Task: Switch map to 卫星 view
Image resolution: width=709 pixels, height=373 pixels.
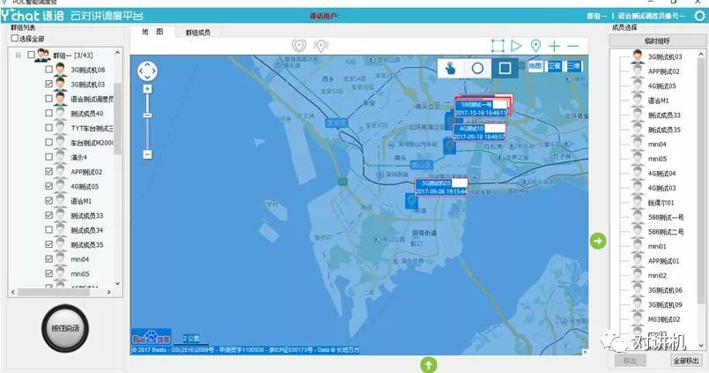Action: click(554, 66)
